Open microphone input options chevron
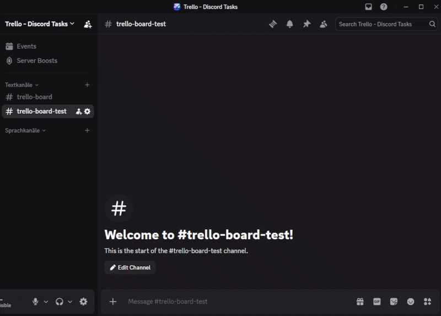 point(46,302)
